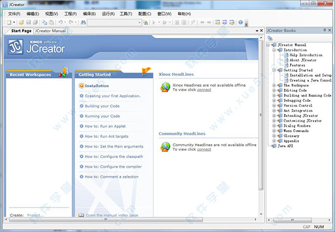Click the Books panel horizontal scrollbar thumb
The height and width of the screenshot is (232, 335).
pos(292,220)
